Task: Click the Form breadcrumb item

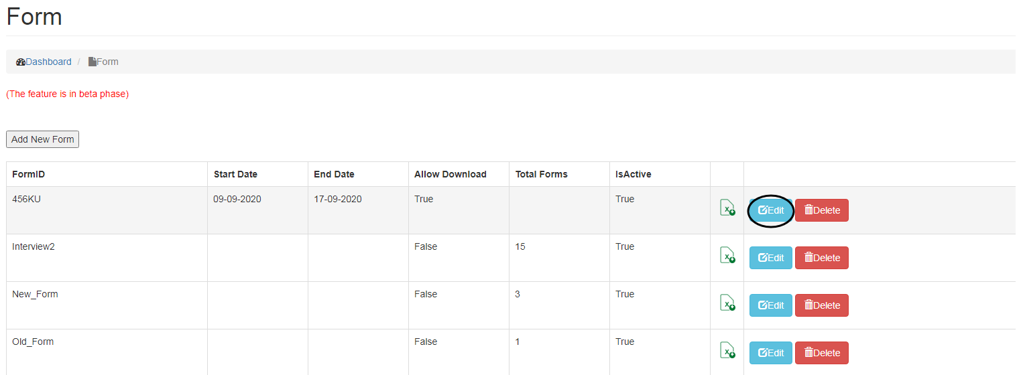Action: pos(107,62)
